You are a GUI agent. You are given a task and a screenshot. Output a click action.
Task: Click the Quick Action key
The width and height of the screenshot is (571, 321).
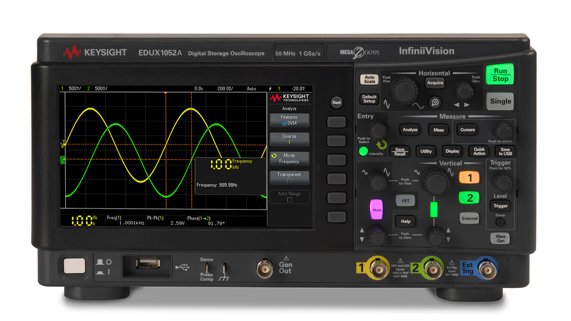(479, 151)
